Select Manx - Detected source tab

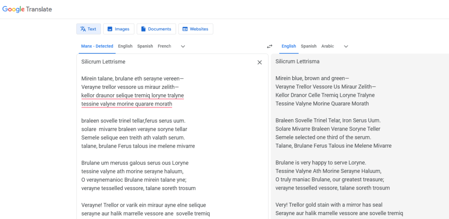(97, 46)
